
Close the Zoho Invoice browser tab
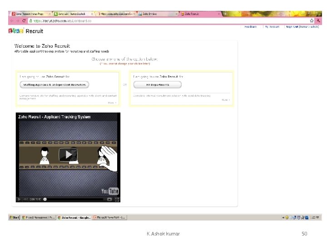[176, 14]
